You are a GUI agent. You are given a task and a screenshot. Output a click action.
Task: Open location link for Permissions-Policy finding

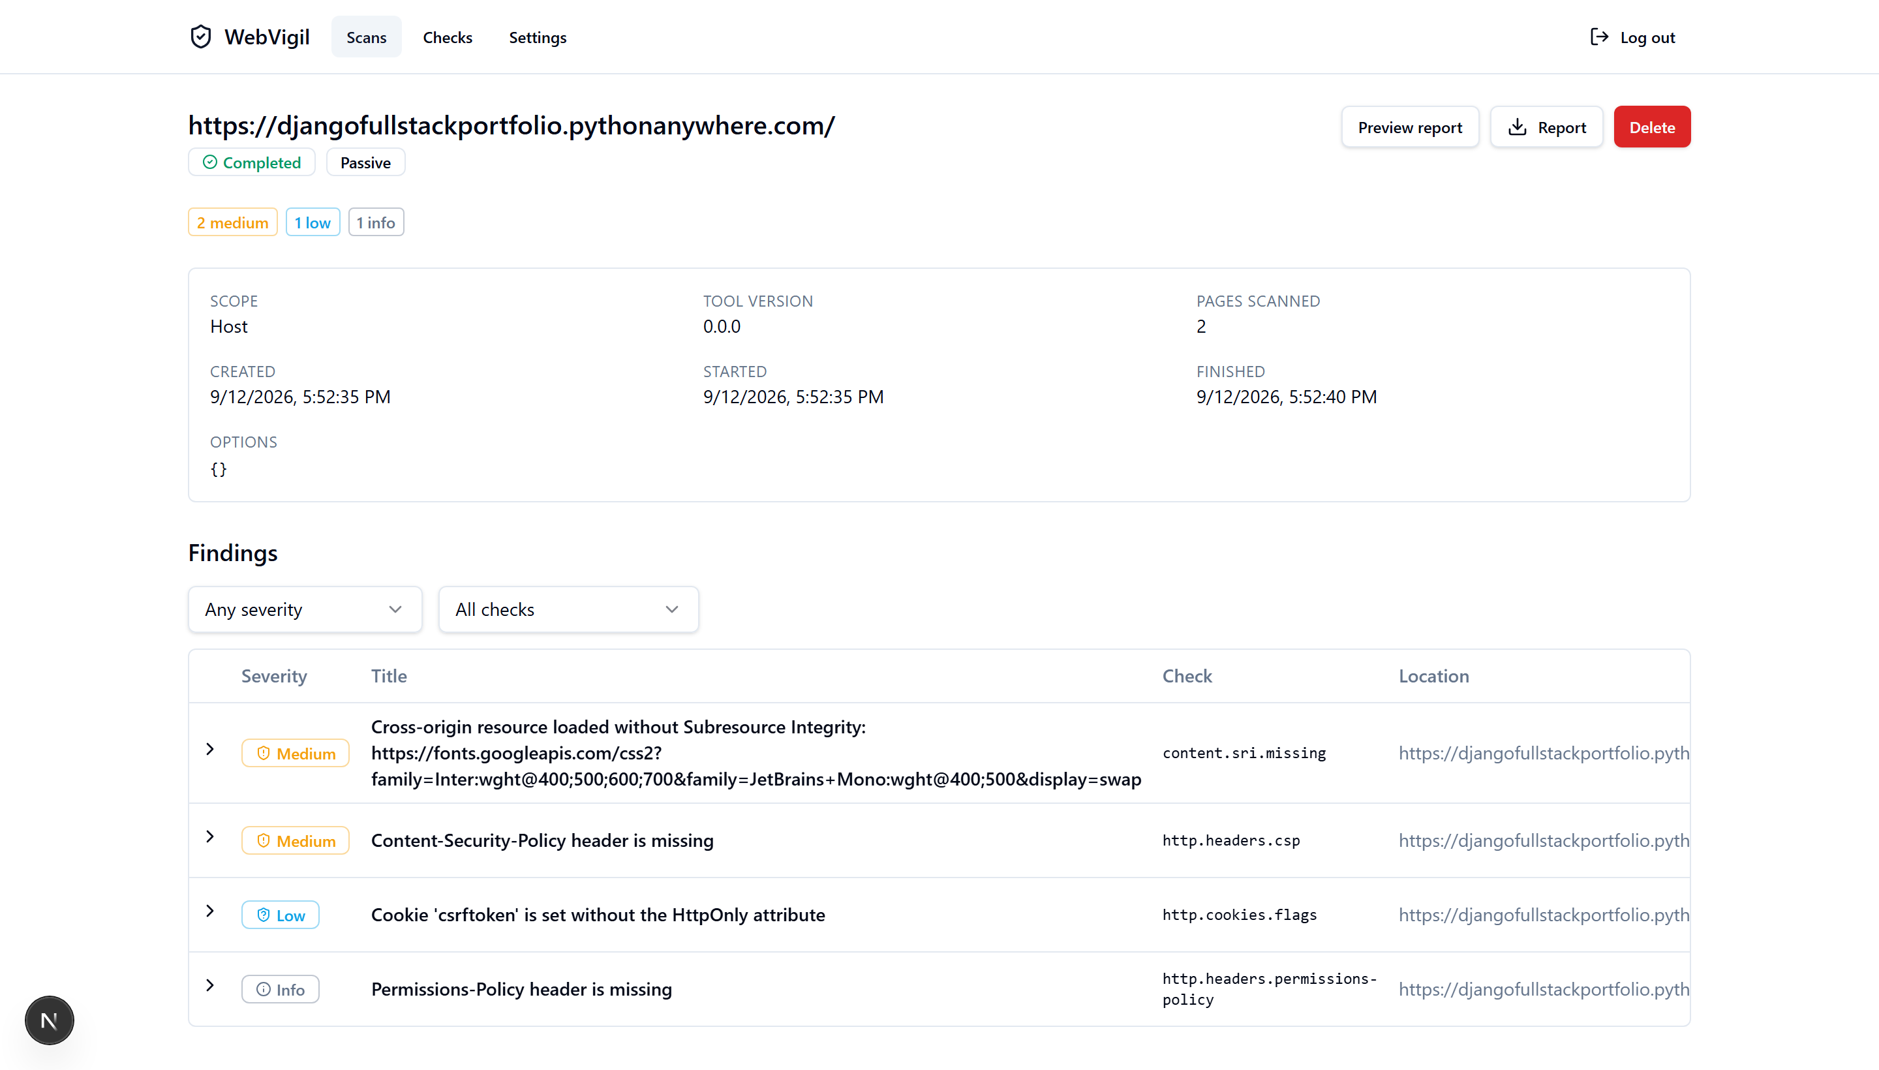pyautogui.click(x=1543, y=989)
